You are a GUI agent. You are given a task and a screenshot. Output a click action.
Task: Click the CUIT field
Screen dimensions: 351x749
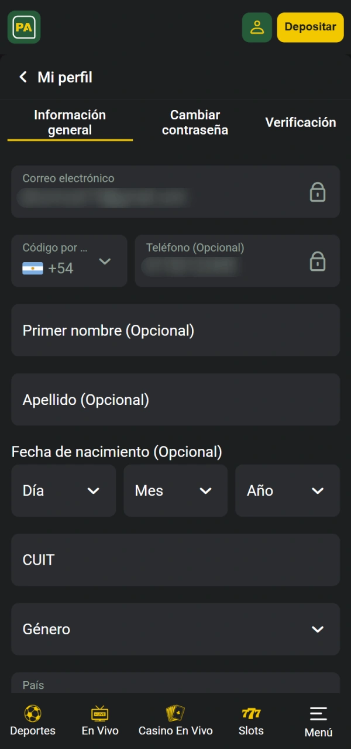[175, 560]
